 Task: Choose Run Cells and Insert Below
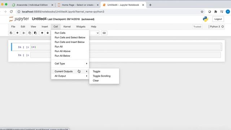[70, 42]
